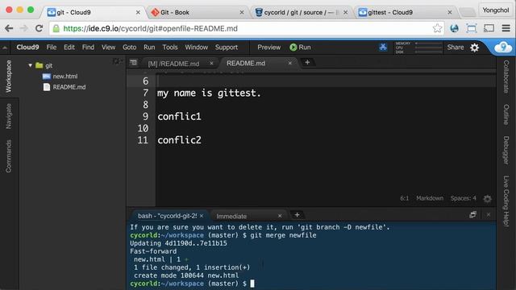Switch to Git - Book browser tab

coord(198,12)
